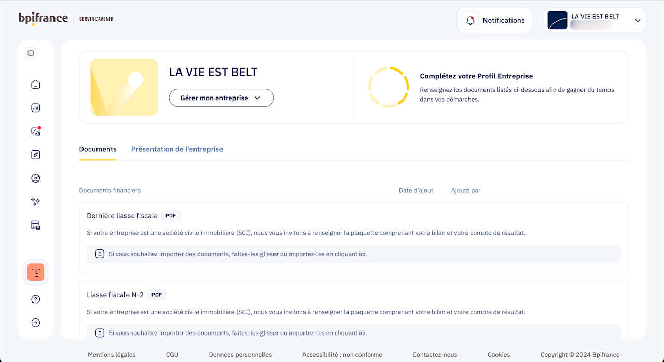Open the help question mark icon
Viewport: 664px width, 362px height.
coord(36,299)
